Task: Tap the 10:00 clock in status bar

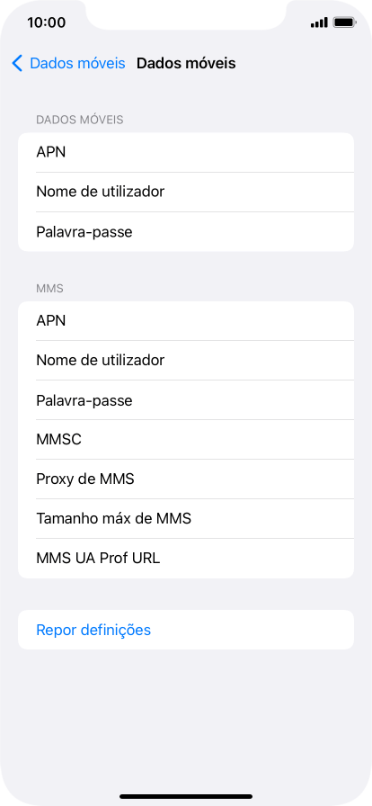Action: tap(46, 22)
